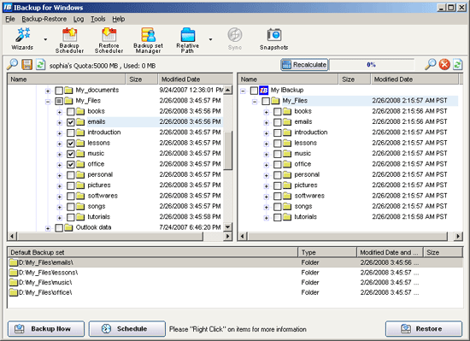Click the right pane scroll right arrow
This screenshot has height=341, width=470.
point(458,236)
